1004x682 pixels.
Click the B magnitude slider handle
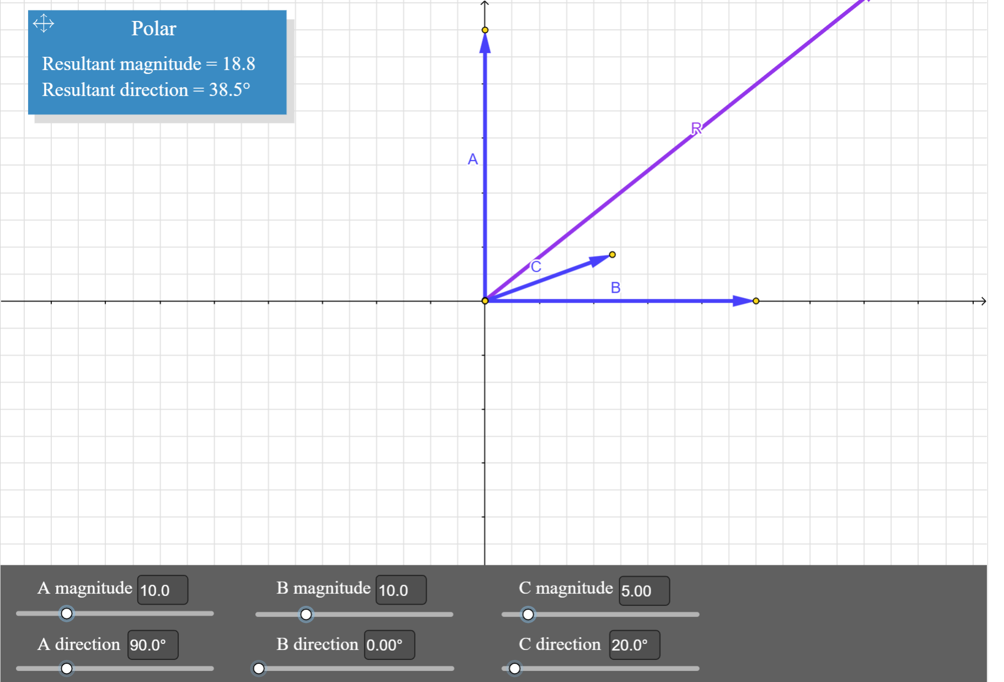coord(307,614)
